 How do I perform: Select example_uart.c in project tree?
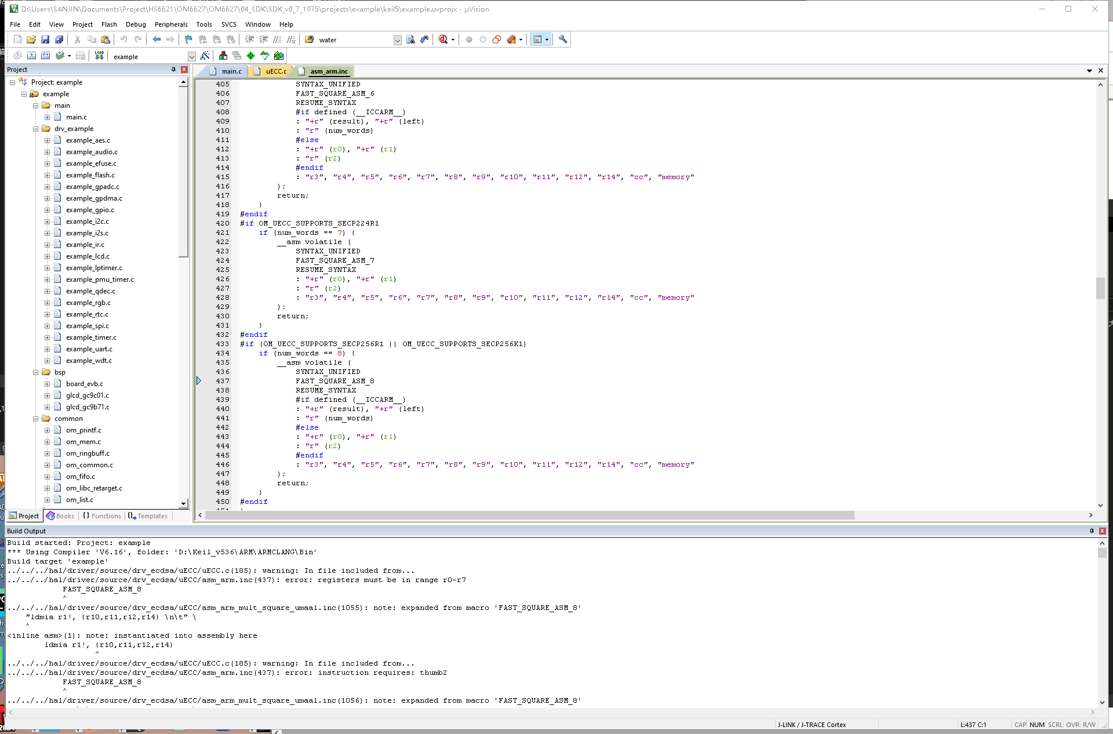pos(89,349)
